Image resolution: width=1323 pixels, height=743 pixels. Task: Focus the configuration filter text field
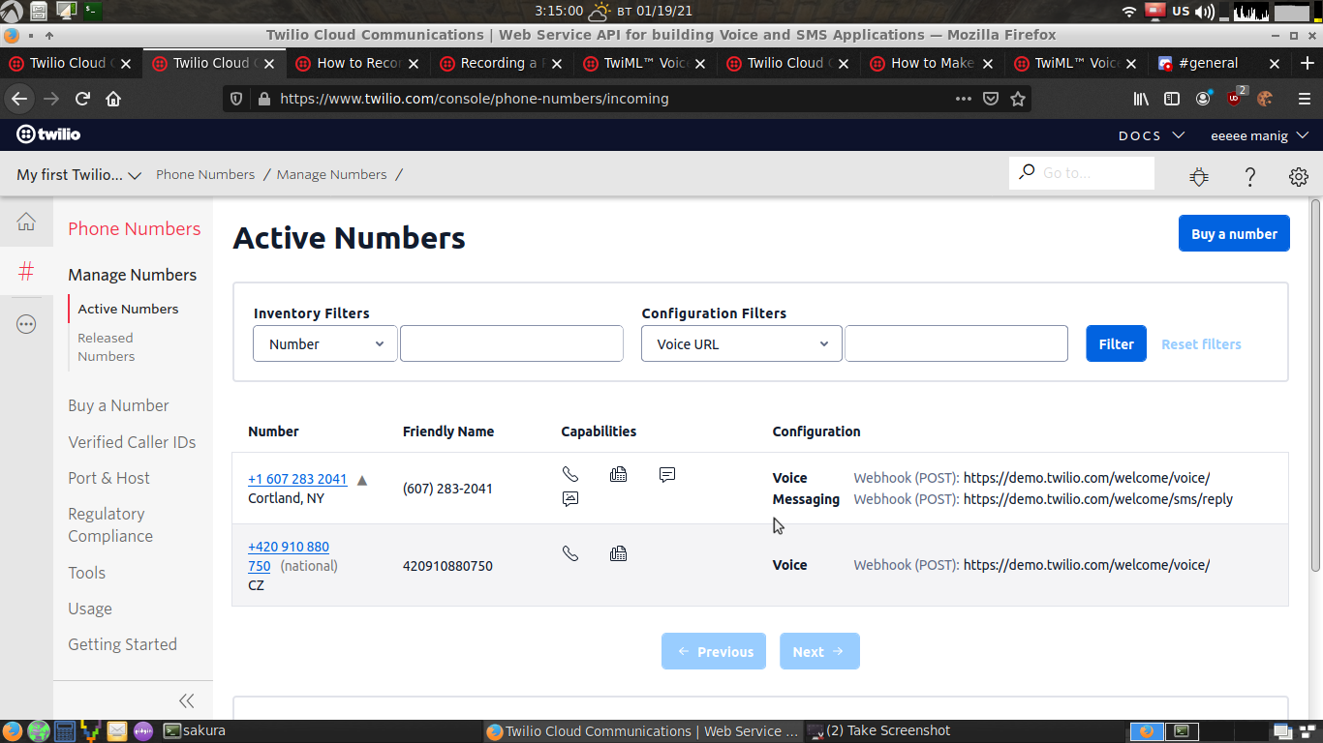coord(956,343)
